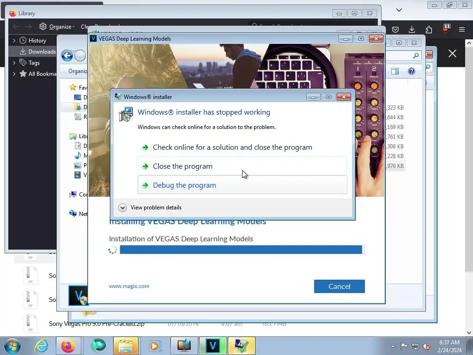Select Network icon in Explorer navigation

[73, 214]
